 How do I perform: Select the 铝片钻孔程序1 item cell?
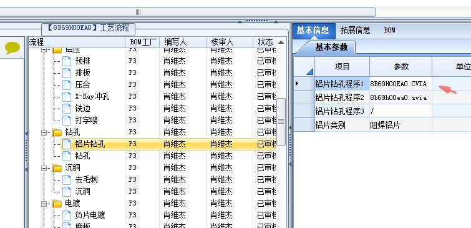[x=342, y=84]
